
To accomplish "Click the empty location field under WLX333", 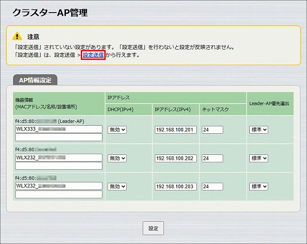I will 59,137.
